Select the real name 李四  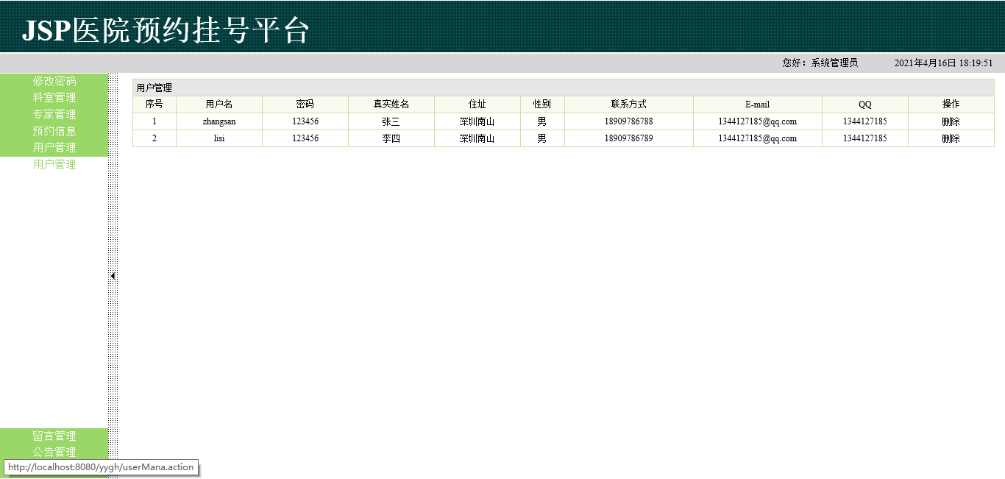coord(391,138)
